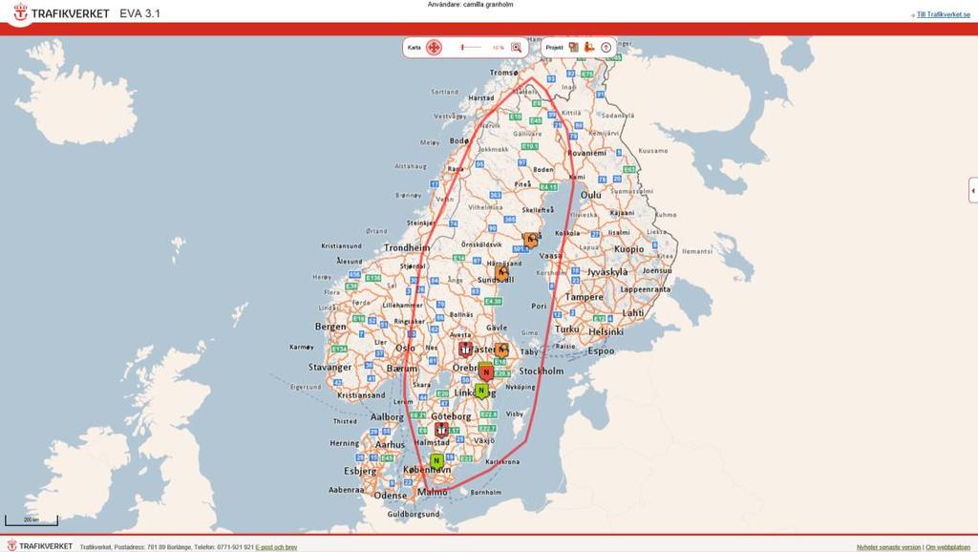
Task: Click the user name camilla.granholm text
Action: pyautogui.click(x=488, y=5)
